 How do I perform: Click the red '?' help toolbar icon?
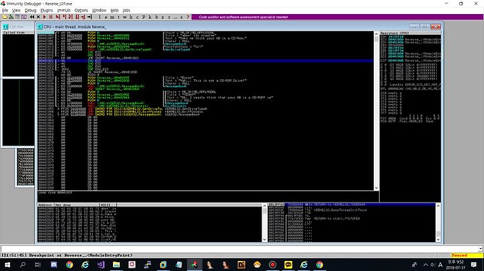click(x=188, y=17)
